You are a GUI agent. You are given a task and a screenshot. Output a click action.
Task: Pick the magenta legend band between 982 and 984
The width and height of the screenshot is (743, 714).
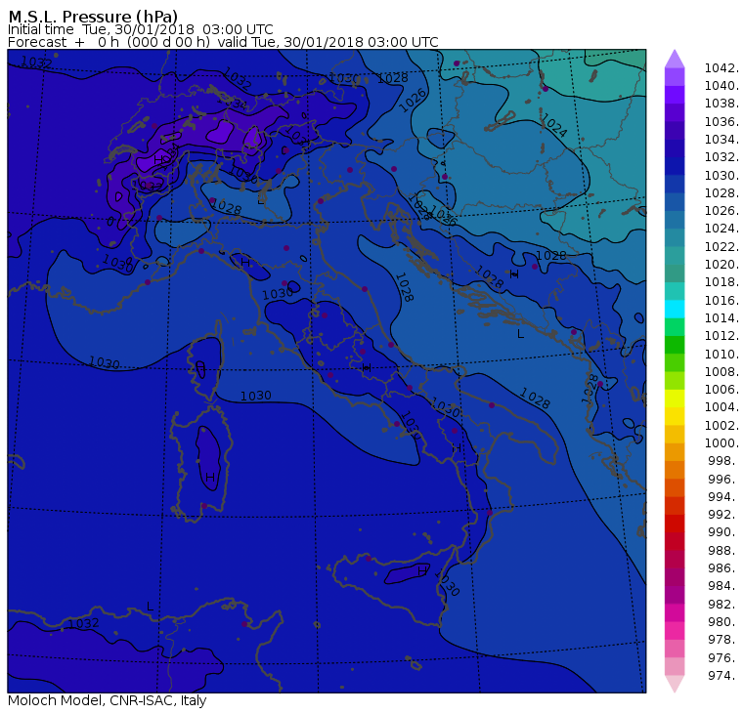point(675,595)
